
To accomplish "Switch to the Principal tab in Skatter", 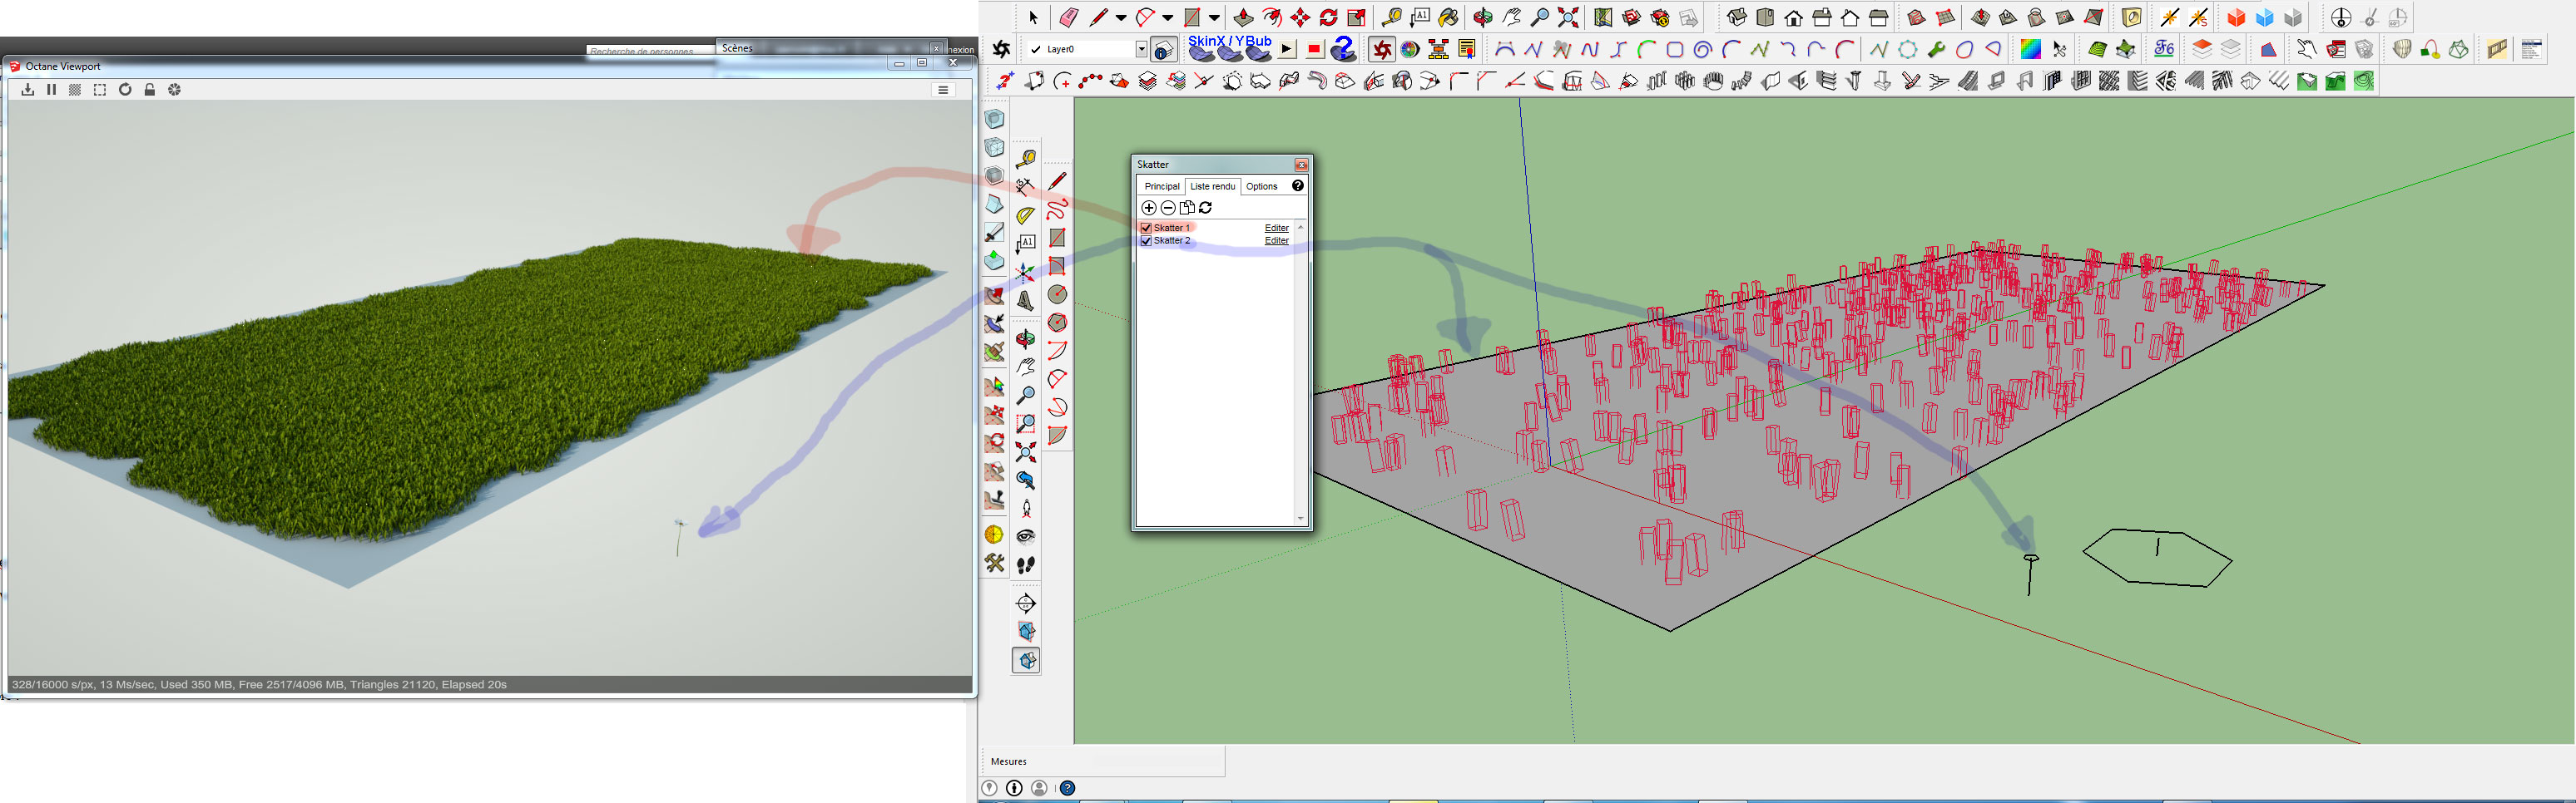I will click(1161, 187).
